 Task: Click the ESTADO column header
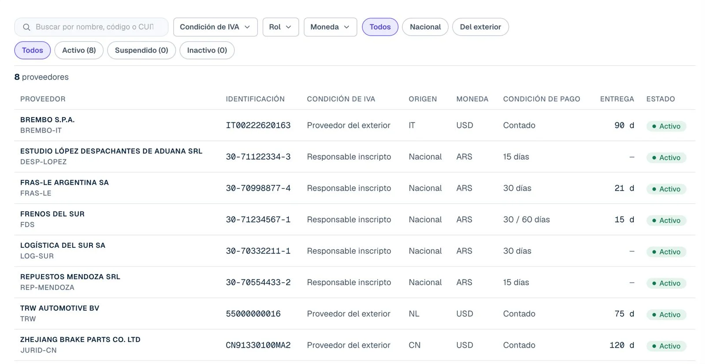[x=660, y=99]
